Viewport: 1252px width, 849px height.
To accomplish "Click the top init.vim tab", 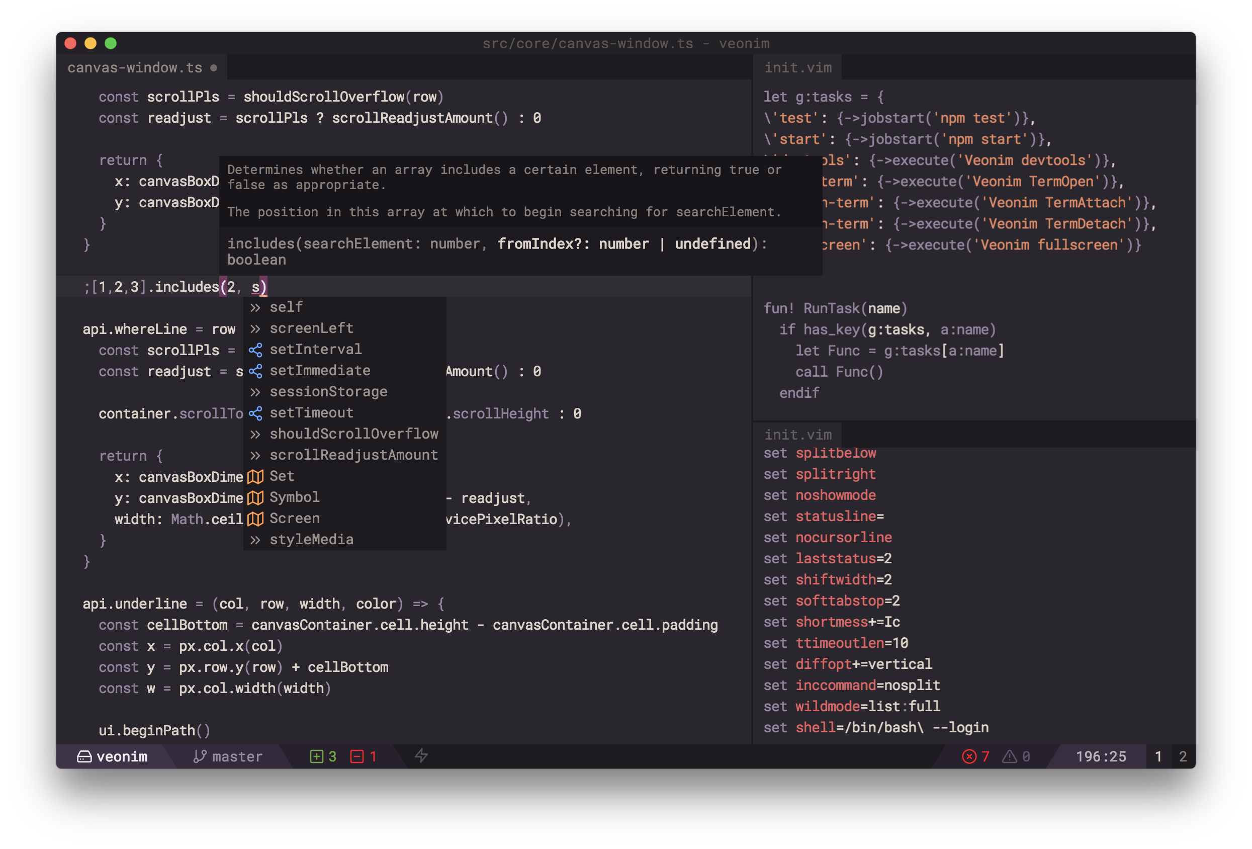I will 798,68.
